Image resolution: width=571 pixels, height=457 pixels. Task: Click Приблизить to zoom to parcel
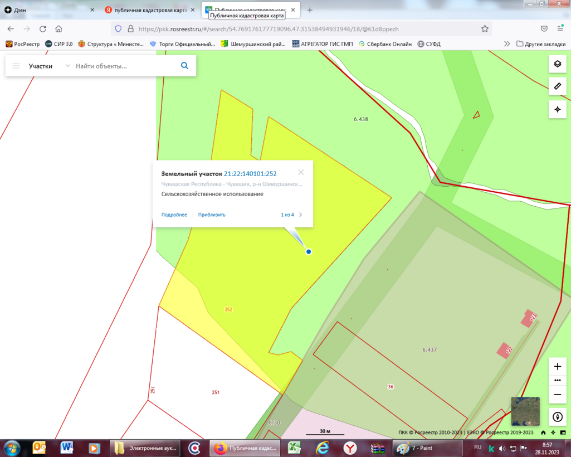(x=212, y=215)
